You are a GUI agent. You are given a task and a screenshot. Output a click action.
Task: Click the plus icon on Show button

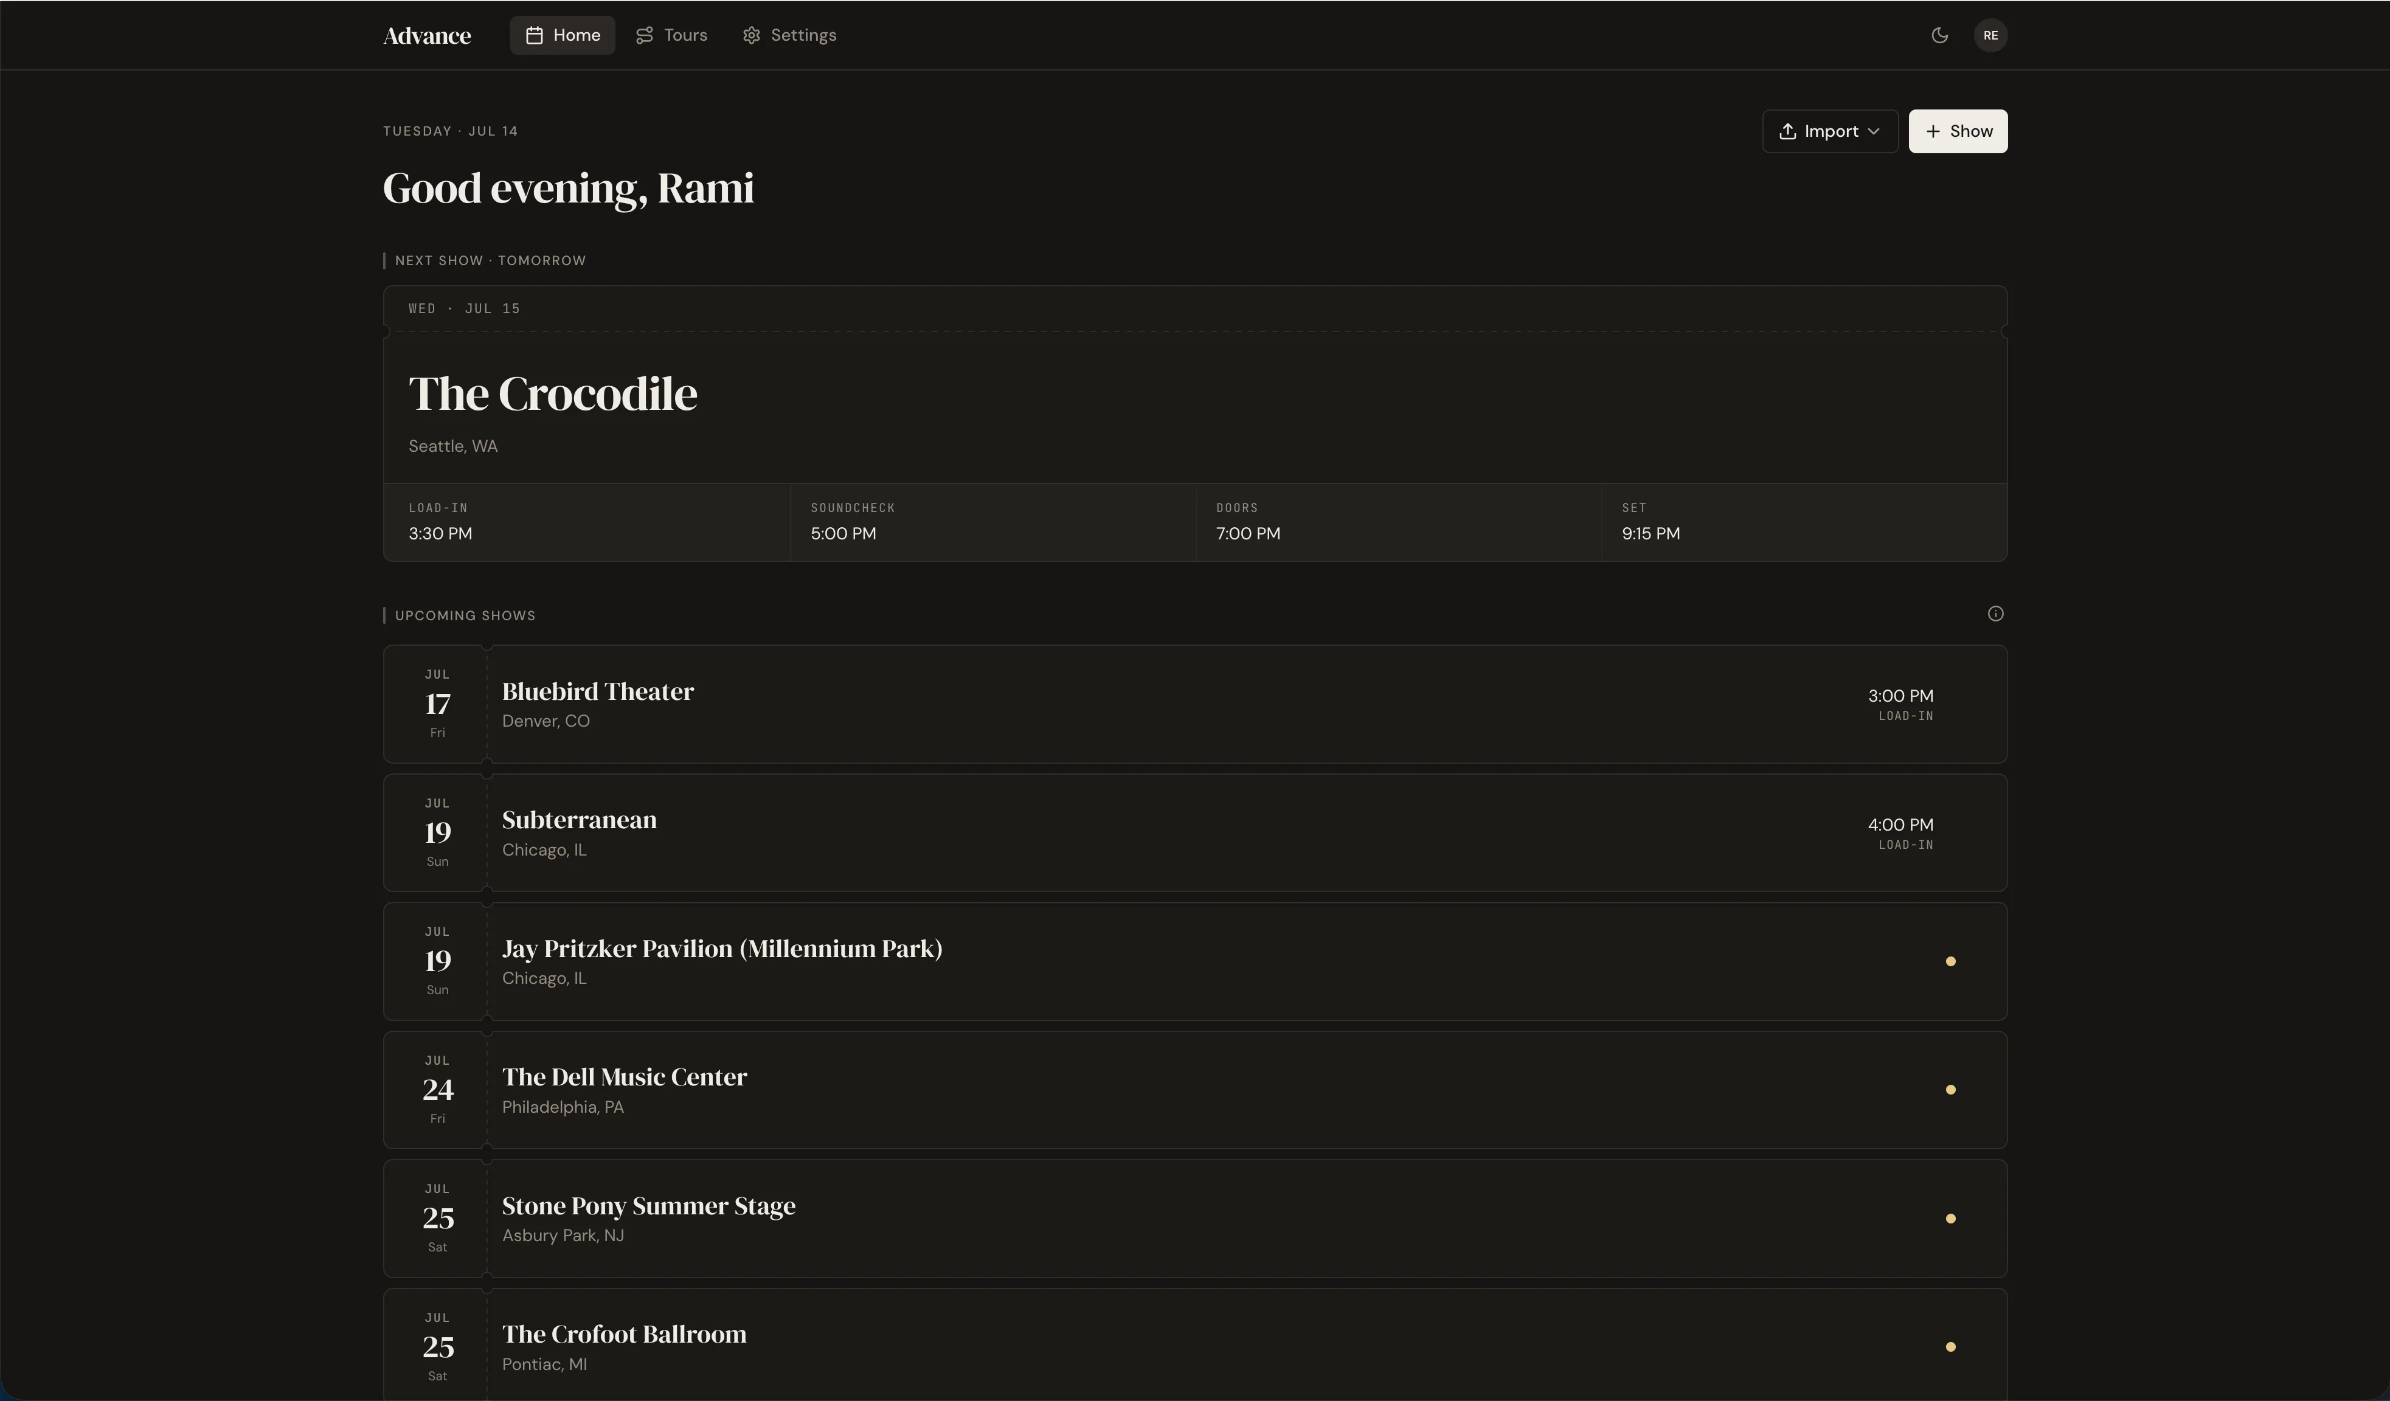[1933, 131]
